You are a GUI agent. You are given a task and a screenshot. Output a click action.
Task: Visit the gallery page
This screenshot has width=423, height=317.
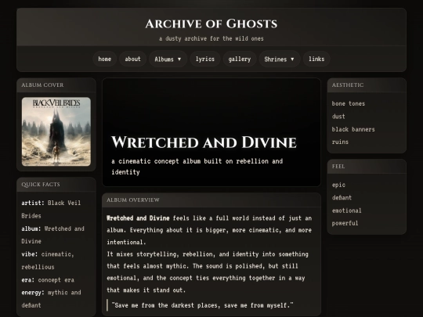pos(240,59)
